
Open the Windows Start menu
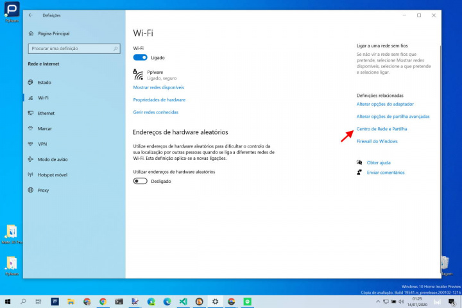point(8,301)
